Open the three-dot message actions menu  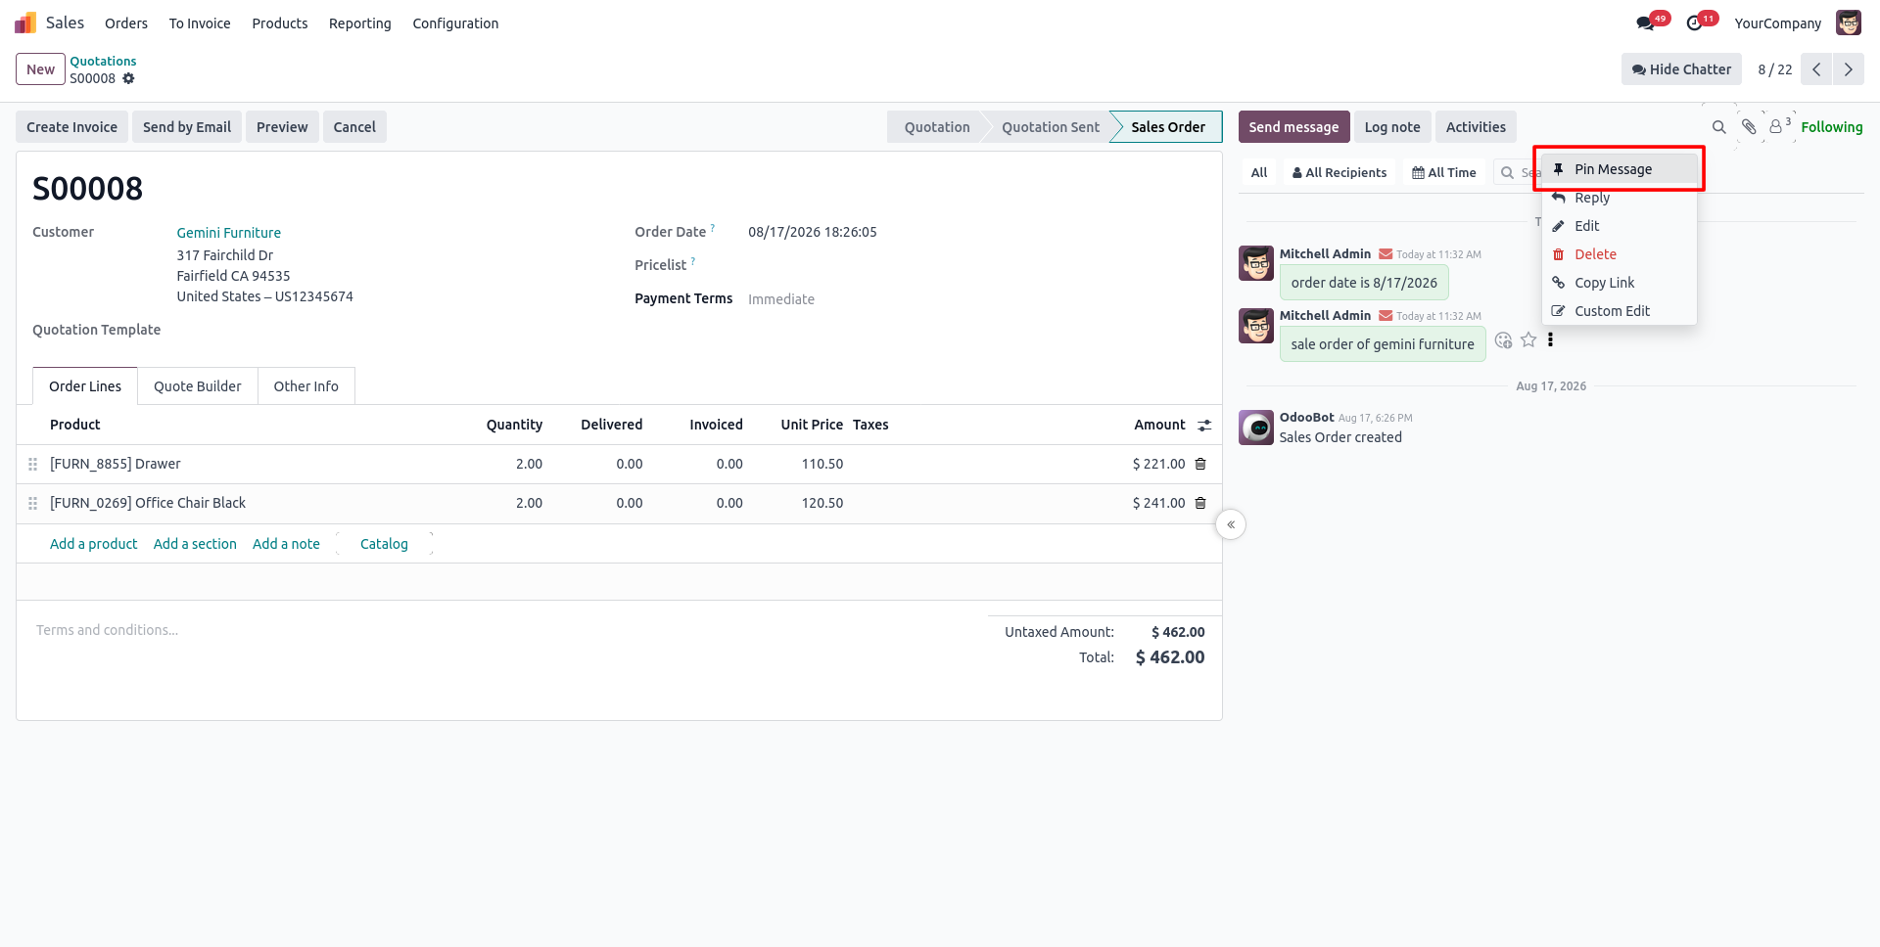point(1550,340)
